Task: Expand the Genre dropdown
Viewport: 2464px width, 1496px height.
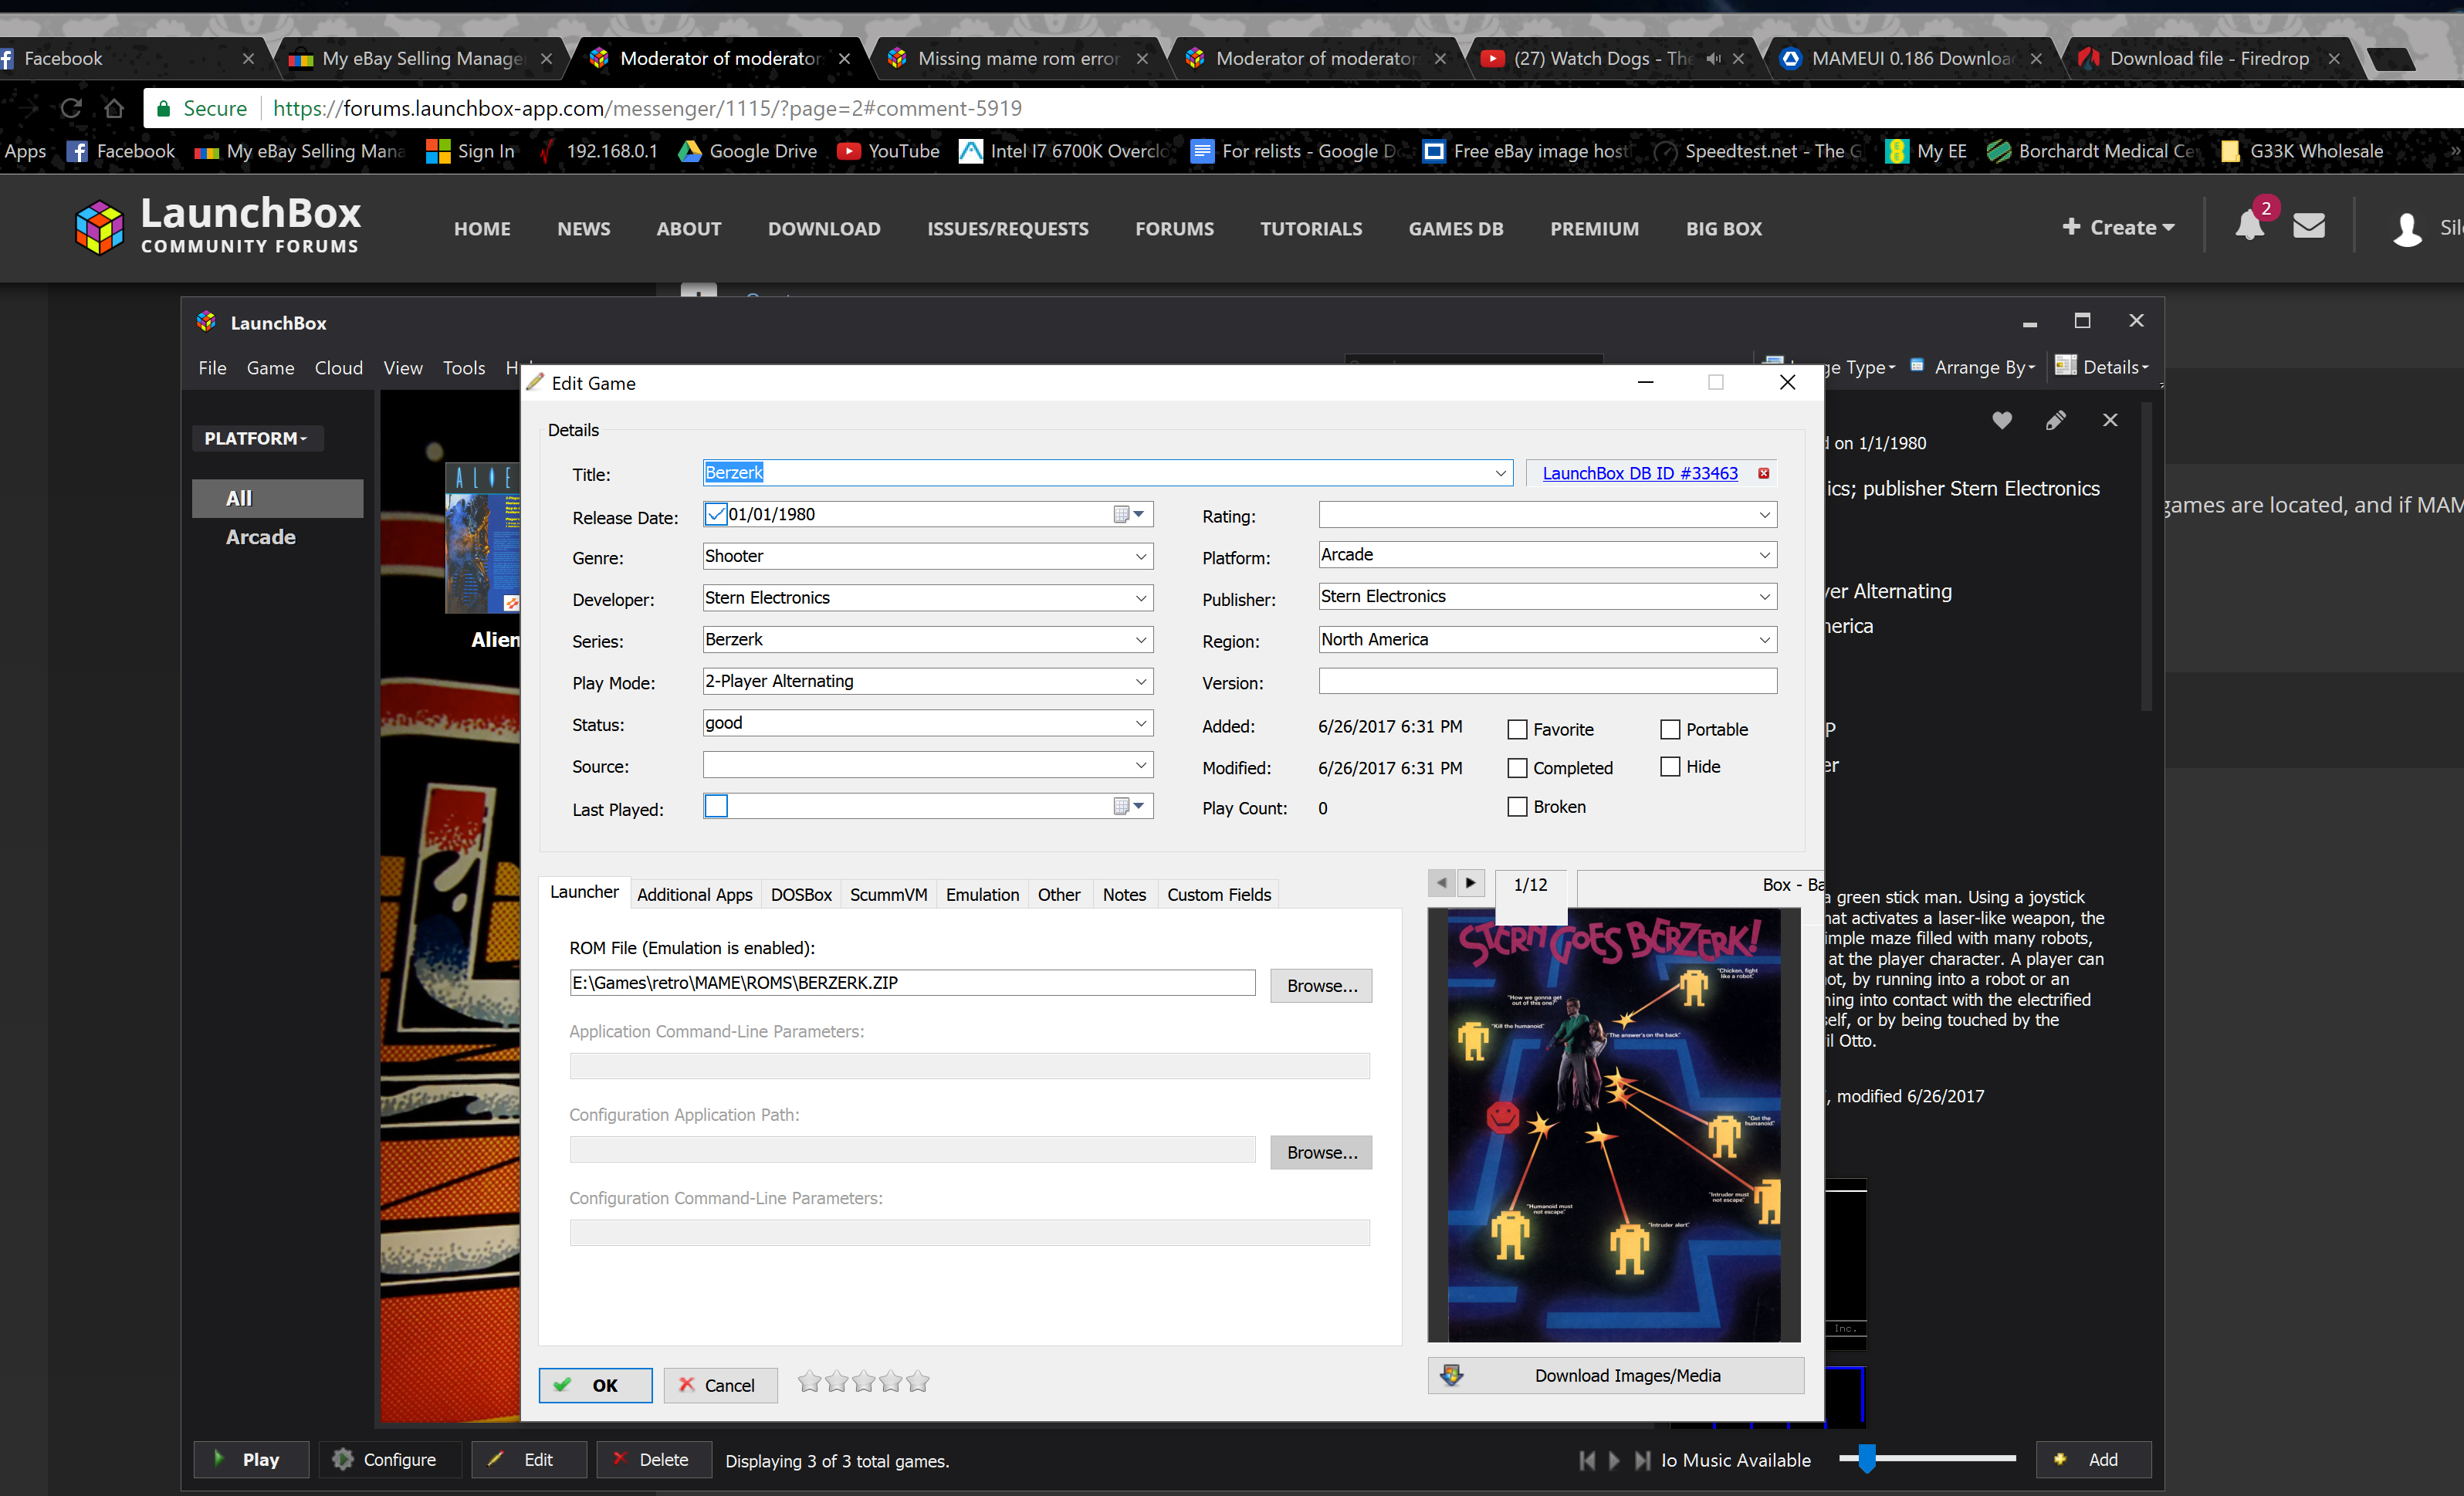Action: point(1141,556)
